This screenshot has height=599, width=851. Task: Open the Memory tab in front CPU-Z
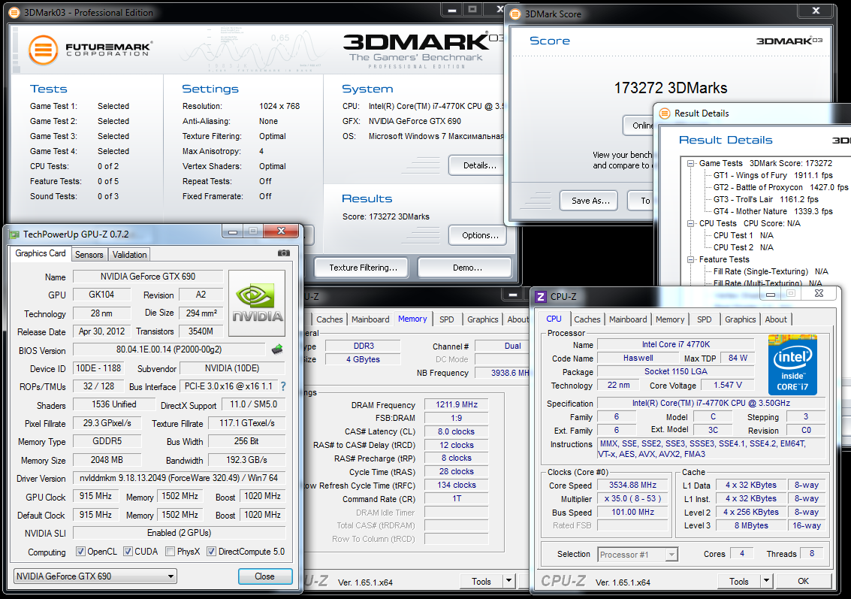pyautogui.click(x=670, y=319)
